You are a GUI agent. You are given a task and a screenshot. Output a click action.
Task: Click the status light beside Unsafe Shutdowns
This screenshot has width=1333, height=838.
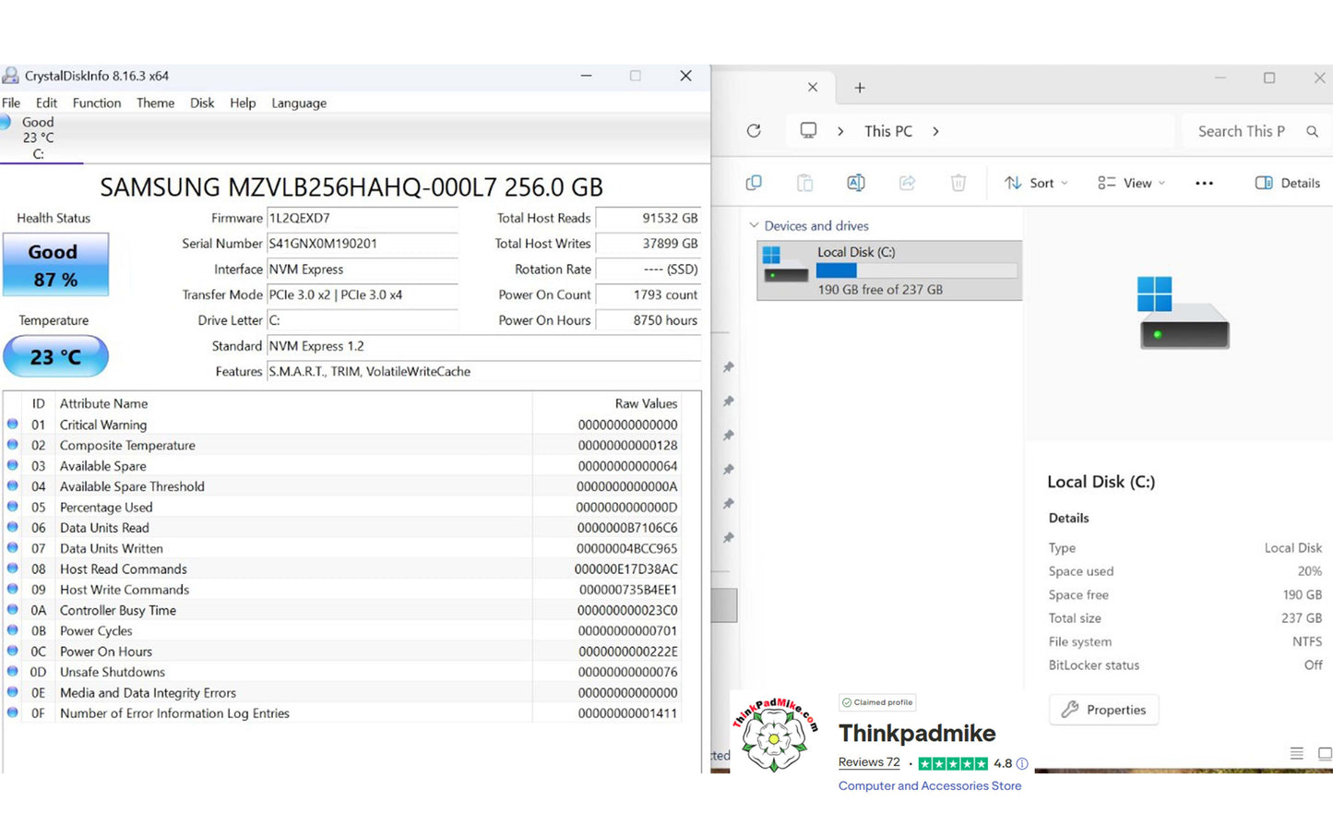12,672
